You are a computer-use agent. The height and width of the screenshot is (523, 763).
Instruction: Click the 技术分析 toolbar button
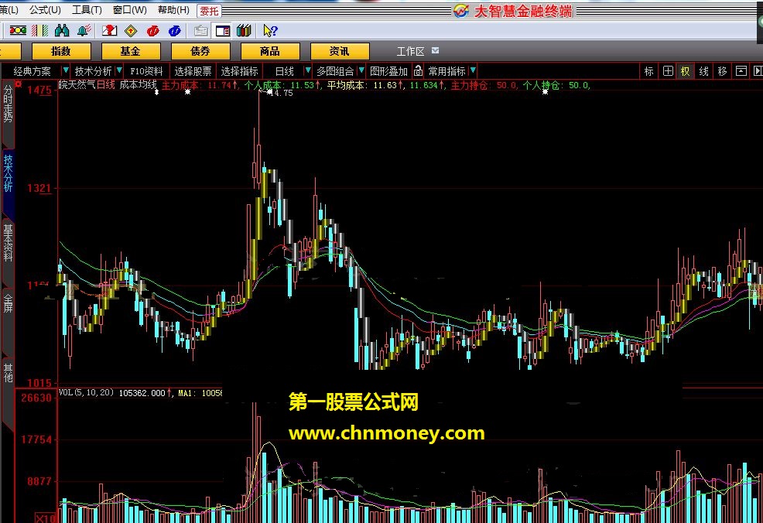(x=94, y=71)
